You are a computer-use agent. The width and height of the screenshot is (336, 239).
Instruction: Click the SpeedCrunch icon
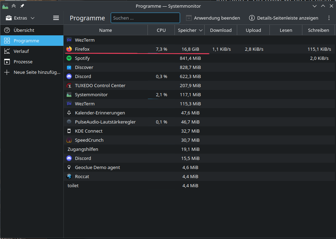point(69,140)
